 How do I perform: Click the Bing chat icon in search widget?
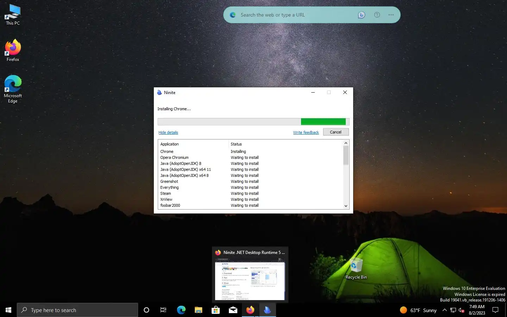361,15
